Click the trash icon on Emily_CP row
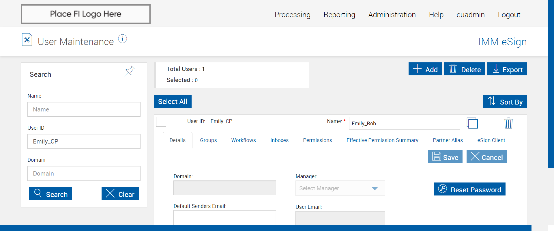Screen dimensions: 554x231 click(508, 123)
